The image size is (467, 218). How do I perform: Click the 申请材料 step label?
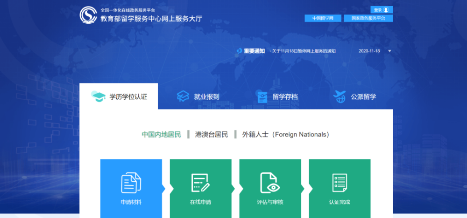click(131, 202)
